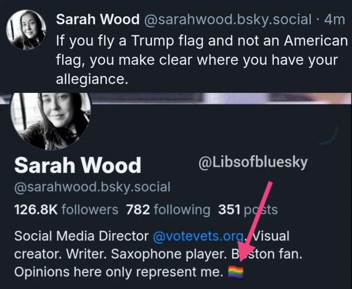Click the word 'allegiance' in the post
The width and height of the screenshot is (352, 289).
coord(92,80)
